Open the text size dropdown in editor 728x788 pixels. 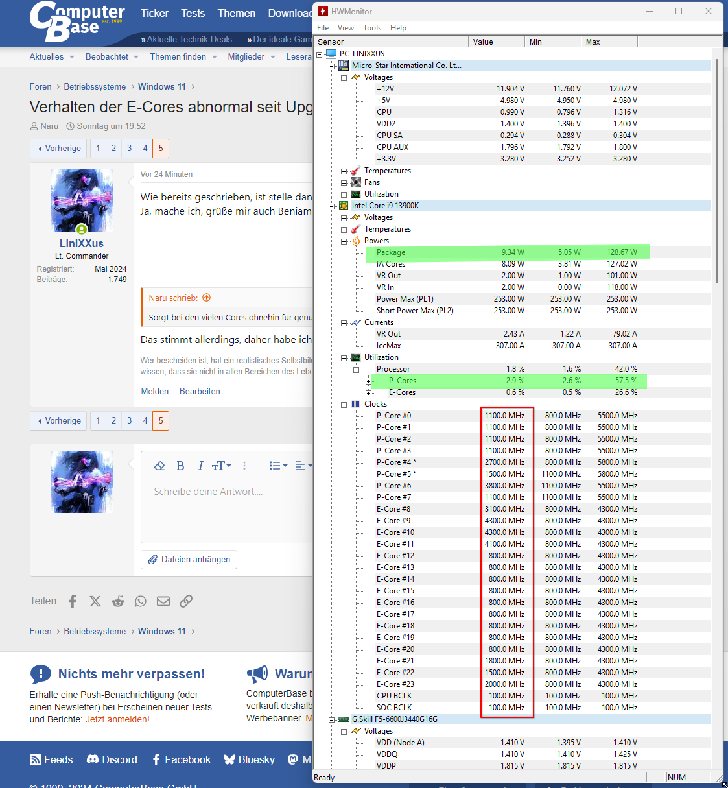pos(221,466)
